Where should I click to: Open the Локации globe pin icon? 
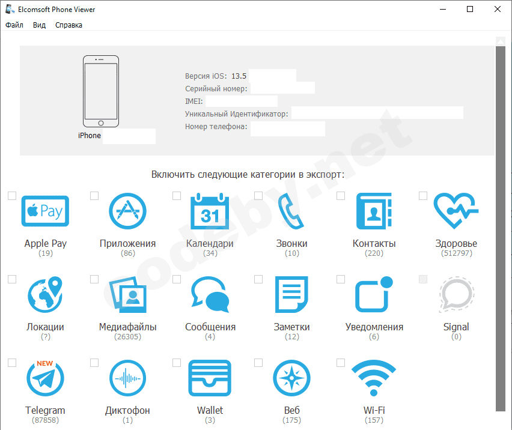click(45, 294)
